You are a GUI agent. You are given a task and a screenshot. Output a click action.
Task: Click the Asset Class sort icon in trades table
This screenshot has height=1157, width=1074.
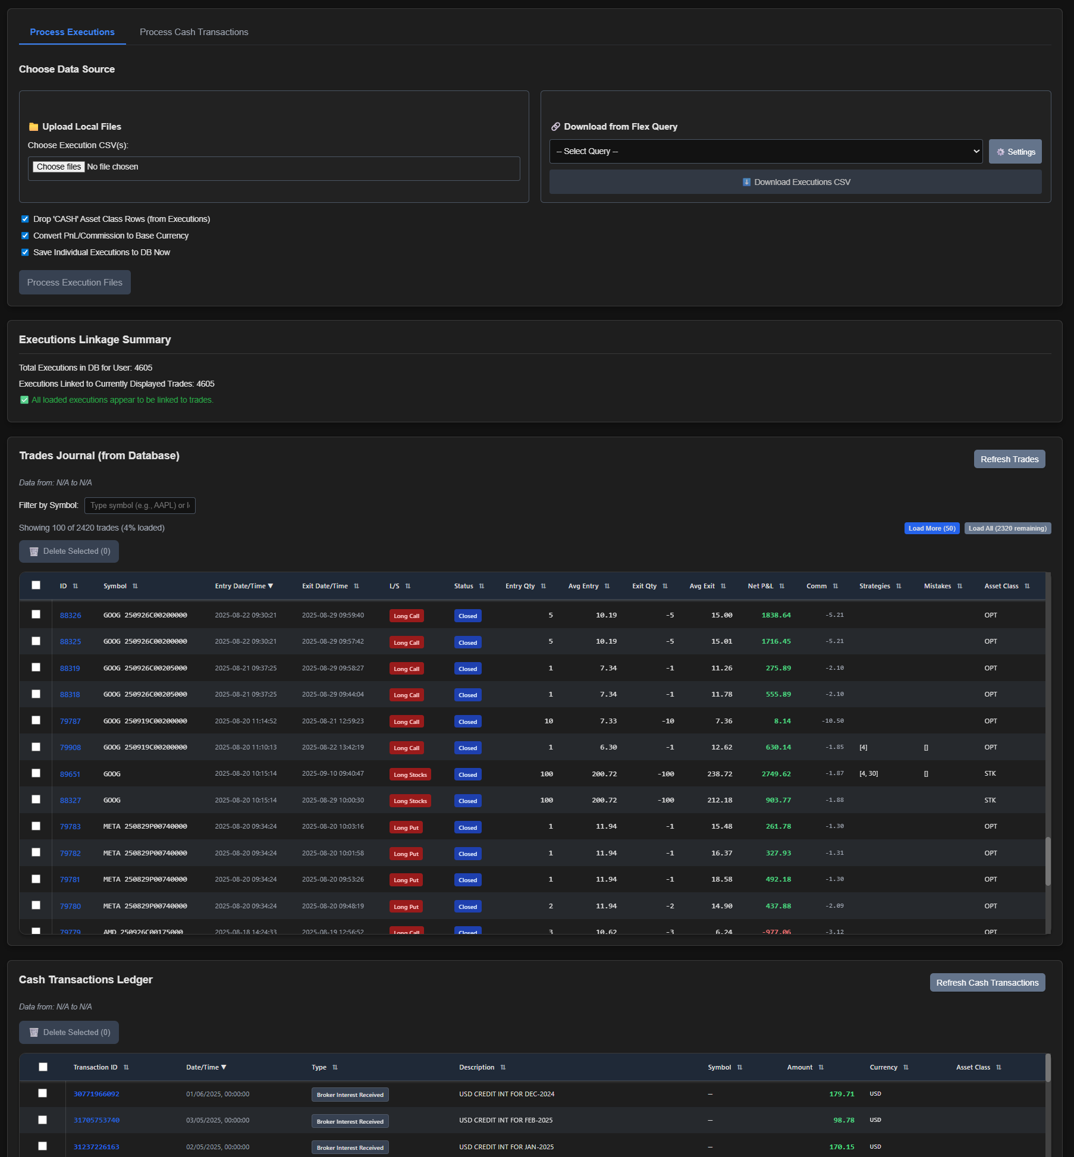(x=1027, y=587)
